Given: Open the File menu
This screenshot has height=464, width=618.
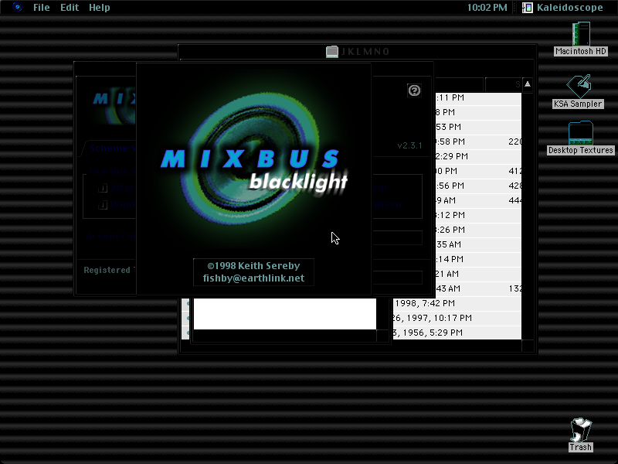Looking at the screenshot, I should [42, 8].
